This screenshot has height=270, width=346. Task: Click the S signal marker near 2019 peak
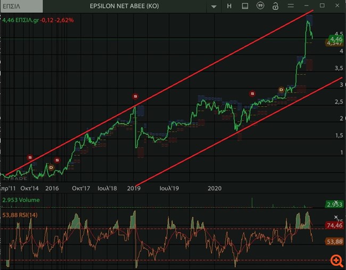coord(135,96)
